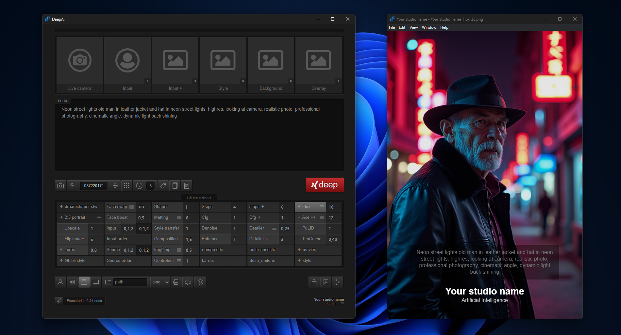Open View menu in image viewer window
Screen dimensions: 621x335
[413, 27]
